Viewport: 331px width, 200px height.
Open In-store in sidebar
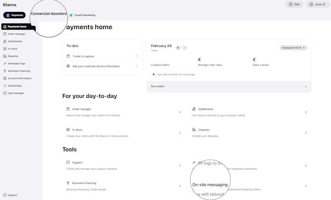click(12, 49)
